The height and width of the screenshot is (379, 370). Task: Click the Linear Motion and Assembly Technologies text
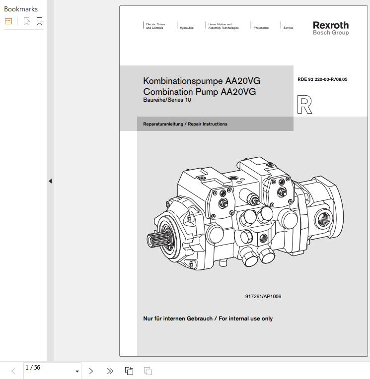click(x=223, y=26)
